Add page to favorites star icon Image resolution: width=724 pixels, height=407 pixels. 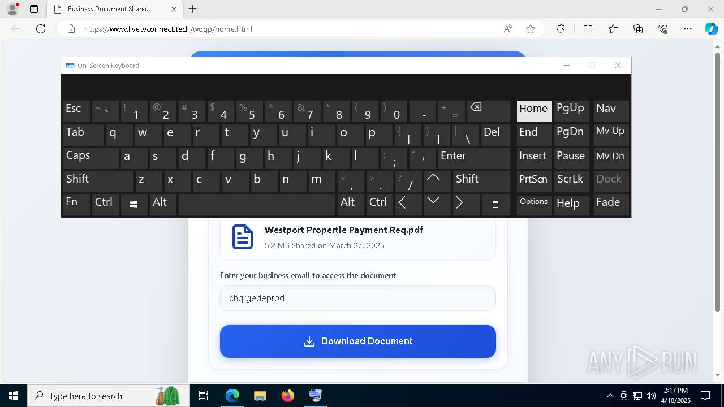click(x=531, y=29)
